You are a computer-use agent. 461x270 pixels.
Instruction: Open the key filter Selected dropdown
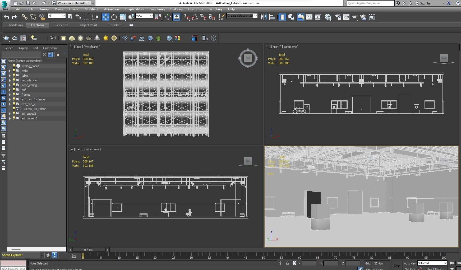coord(432,263)
